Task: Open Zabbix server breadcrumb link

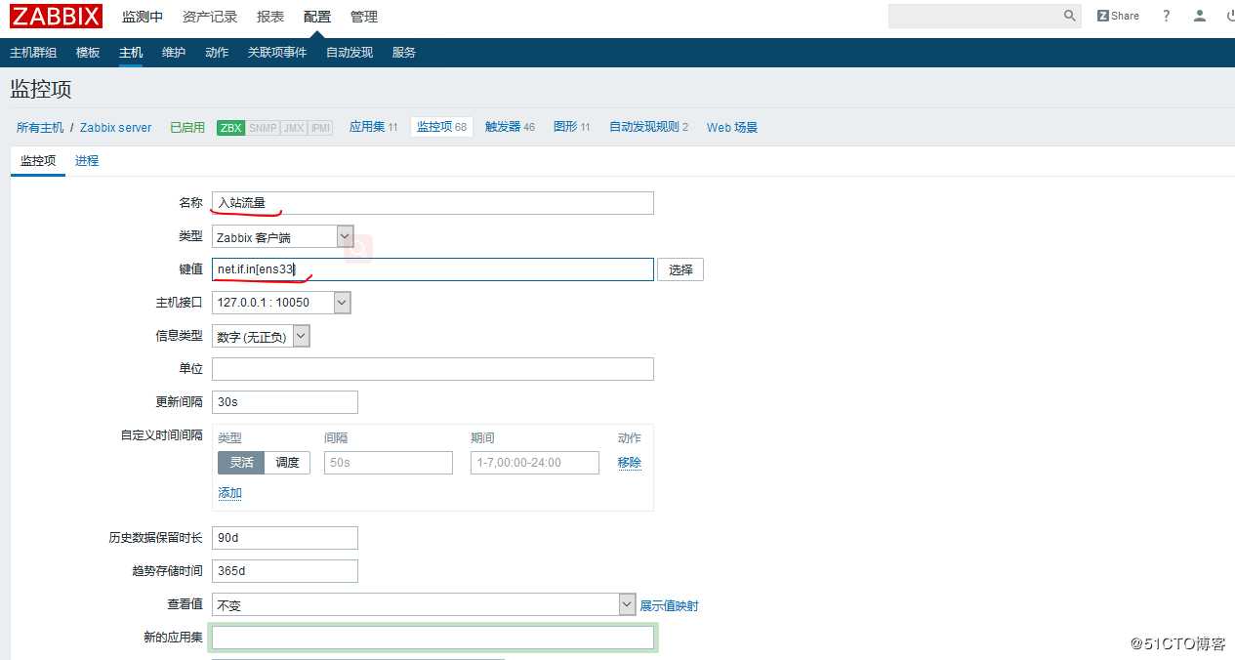Action: [116, 128]
